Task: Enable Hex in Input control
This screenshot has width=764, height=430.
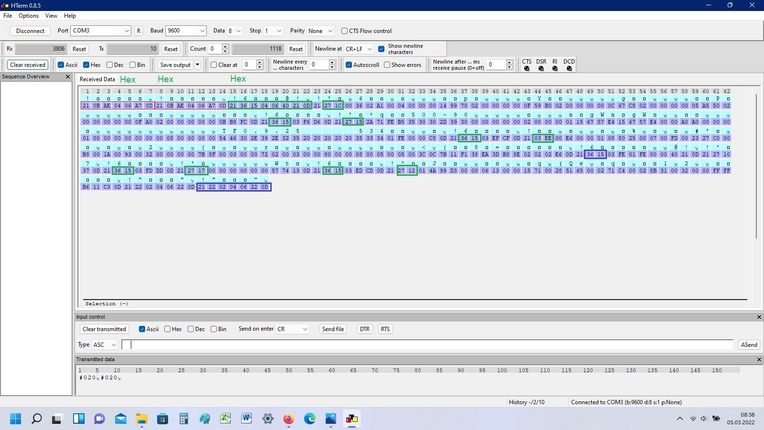Action: click(167, 329)
